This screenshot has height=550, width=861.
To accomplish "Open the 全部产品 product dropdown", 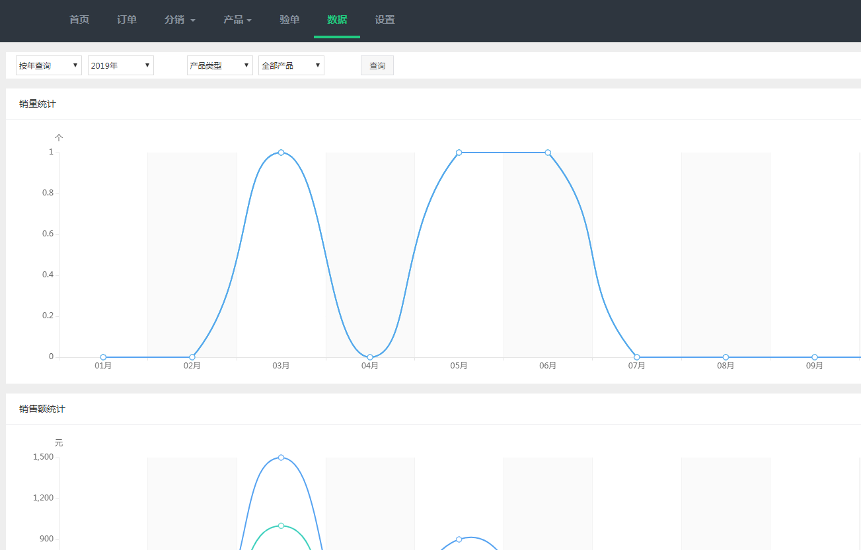I will (x=291, y=65).
